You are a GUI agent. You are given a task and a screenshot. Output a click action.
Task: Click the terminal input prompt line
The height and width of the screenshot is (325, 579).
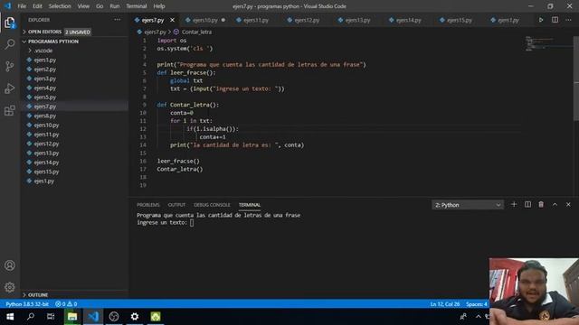click(x=165, y=223)
